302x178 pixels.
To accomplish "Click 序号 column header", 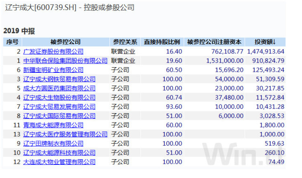I will pos(12,42).
